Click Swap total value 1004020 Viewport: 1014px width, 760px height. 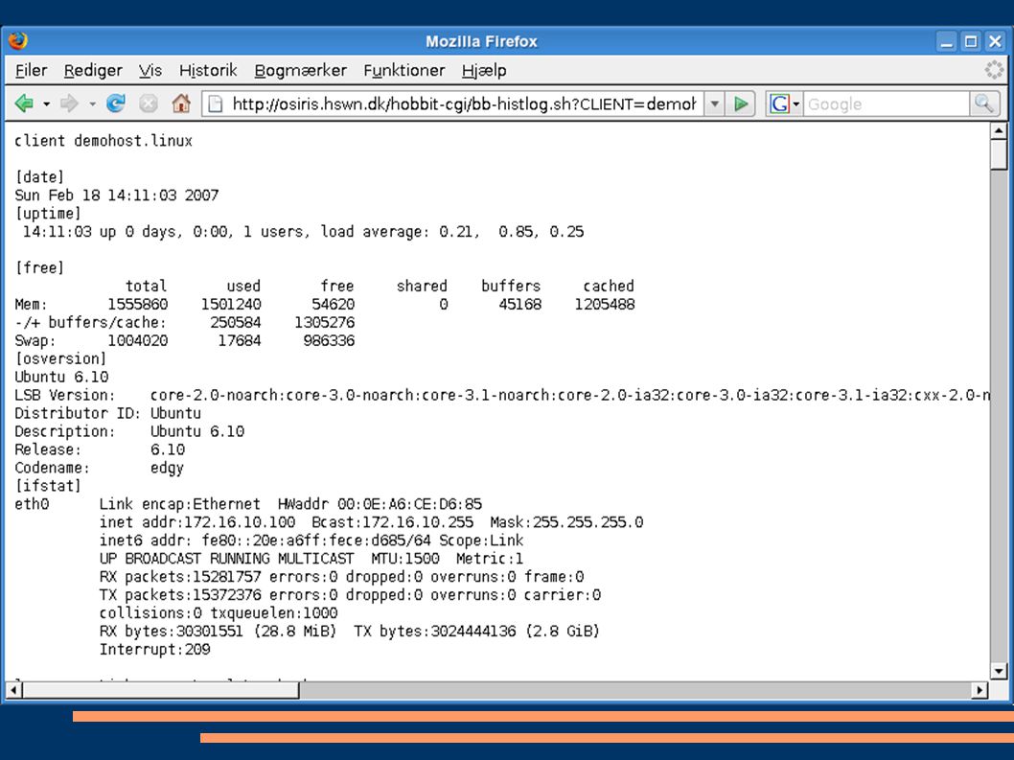138,340
